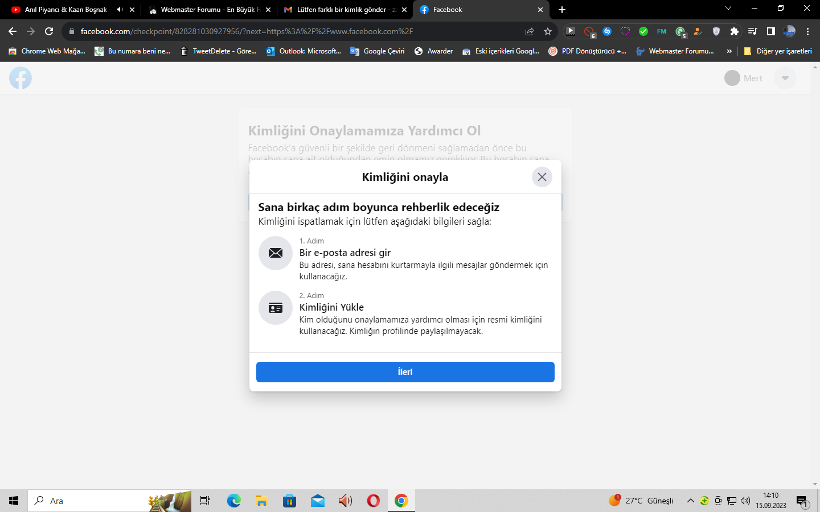This screenshot has height=512, width=820.
Task: Open the notification center with 1 notification
Action: click(802, 501)
